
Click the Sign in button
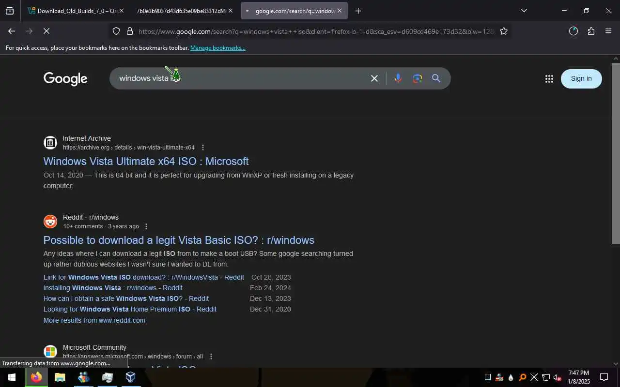click(581, 78)
